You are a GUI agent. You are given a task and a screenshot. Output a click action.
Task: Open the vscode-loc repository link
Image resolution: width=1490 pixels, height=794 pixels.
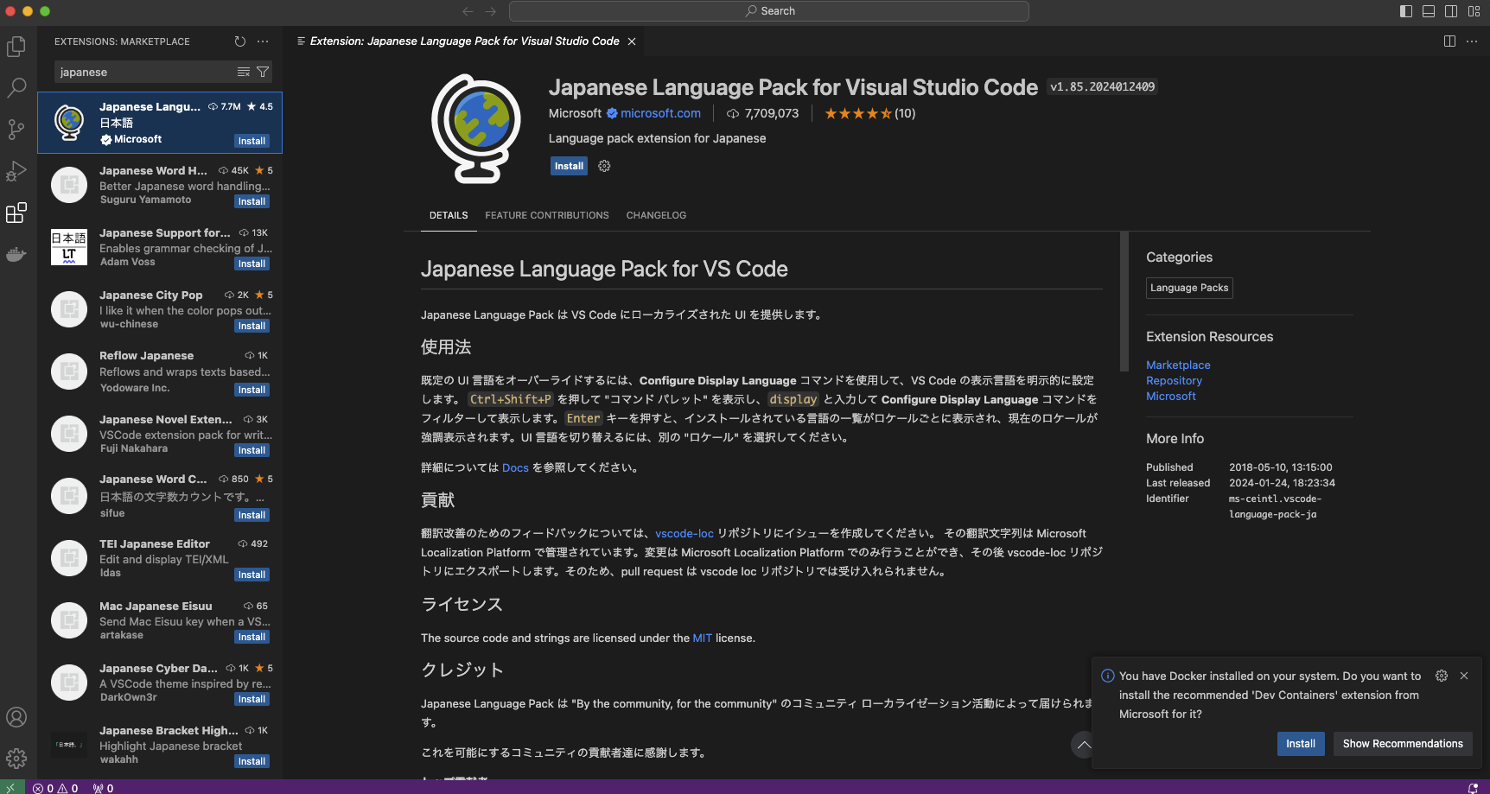(685, 533)
